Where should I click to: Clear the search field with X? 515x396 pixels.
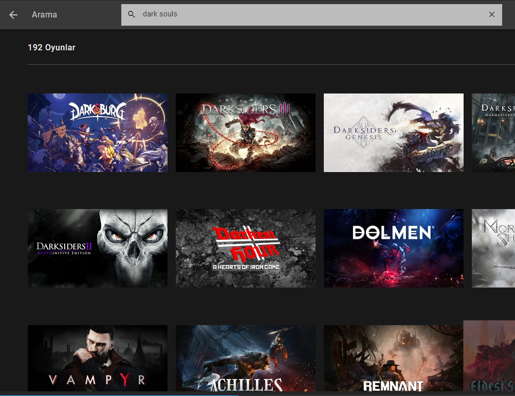491,14
